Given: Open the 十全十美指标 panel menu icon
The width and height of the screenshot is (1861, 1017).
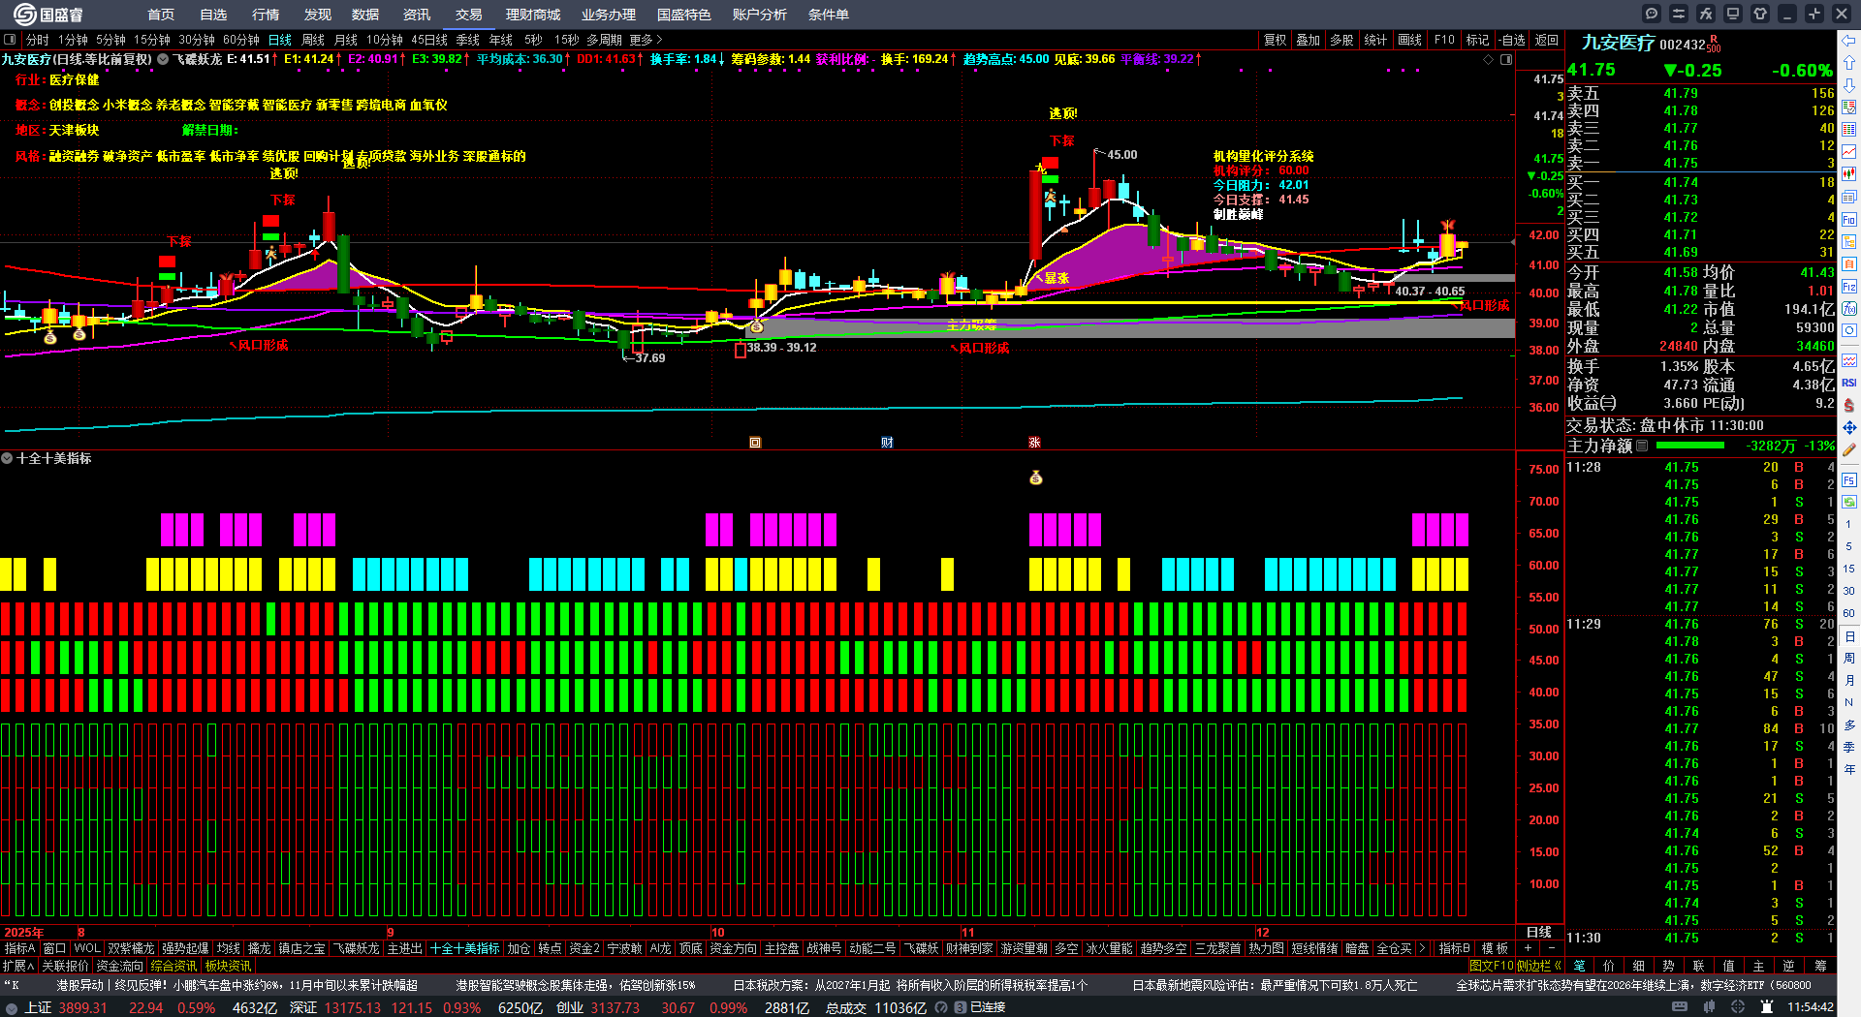Looking at the screenshot, I should point(7,458).
